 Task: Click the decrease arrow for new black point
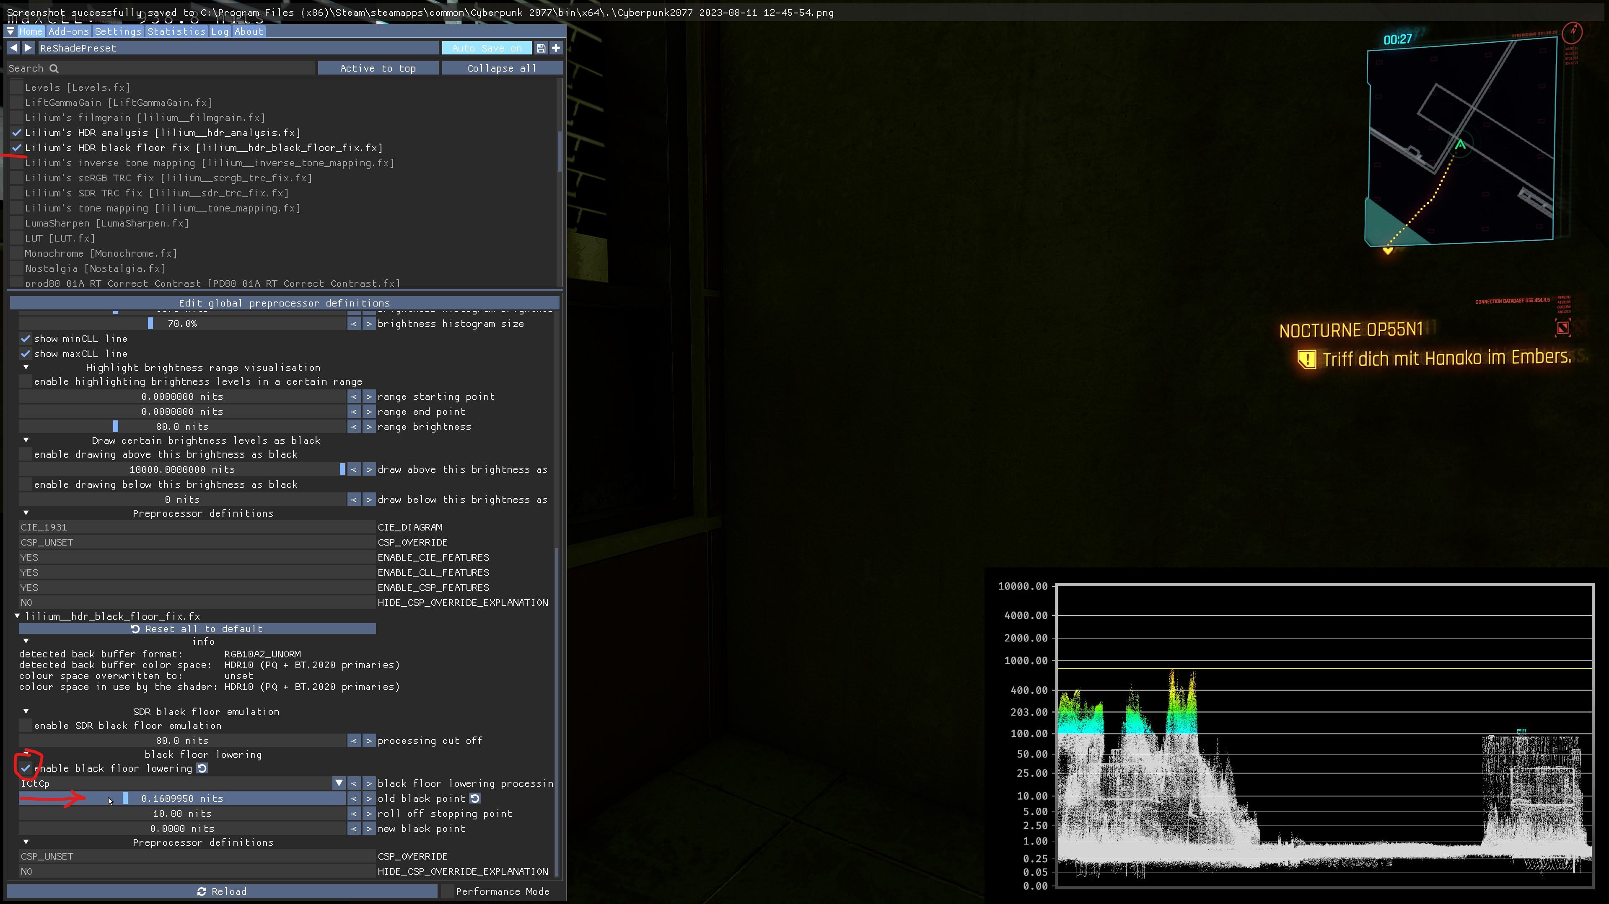[354, 829]
